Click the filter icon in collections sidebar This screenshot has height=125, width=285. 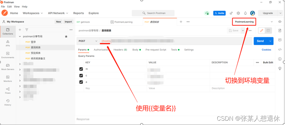(27, 30)
